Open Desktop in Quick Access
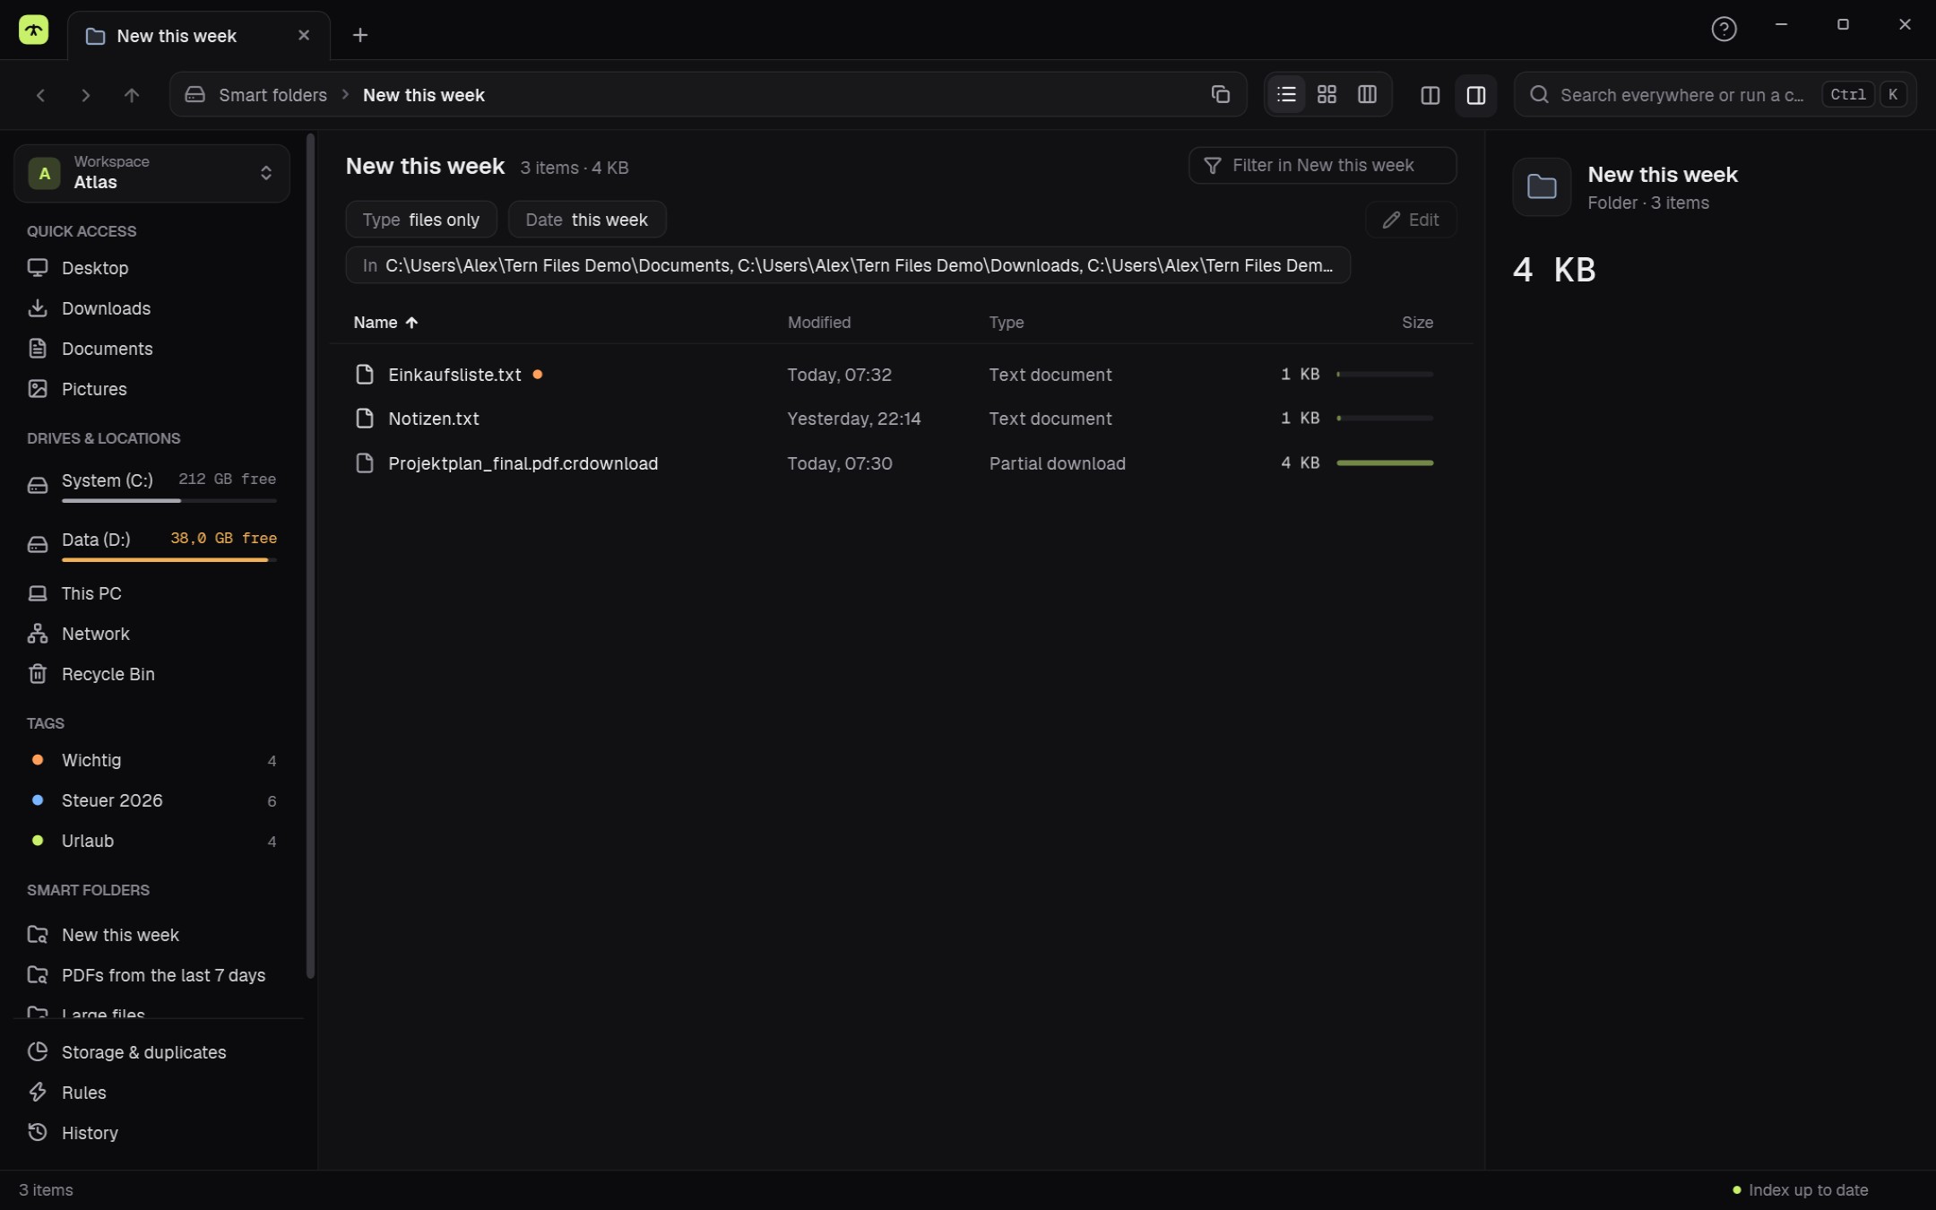The image size is (1936, 1210). pyautogui.click(x=151, y=268)
